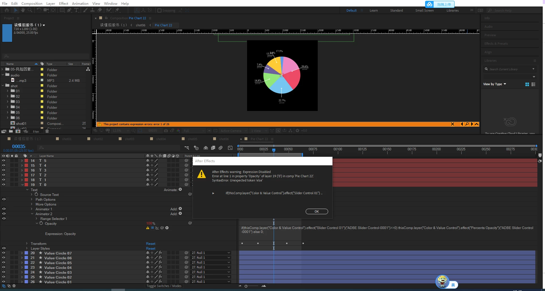Expand full expression text in warning dialog
The width and height of the screenshot is (545, 291).
point(213,193)
